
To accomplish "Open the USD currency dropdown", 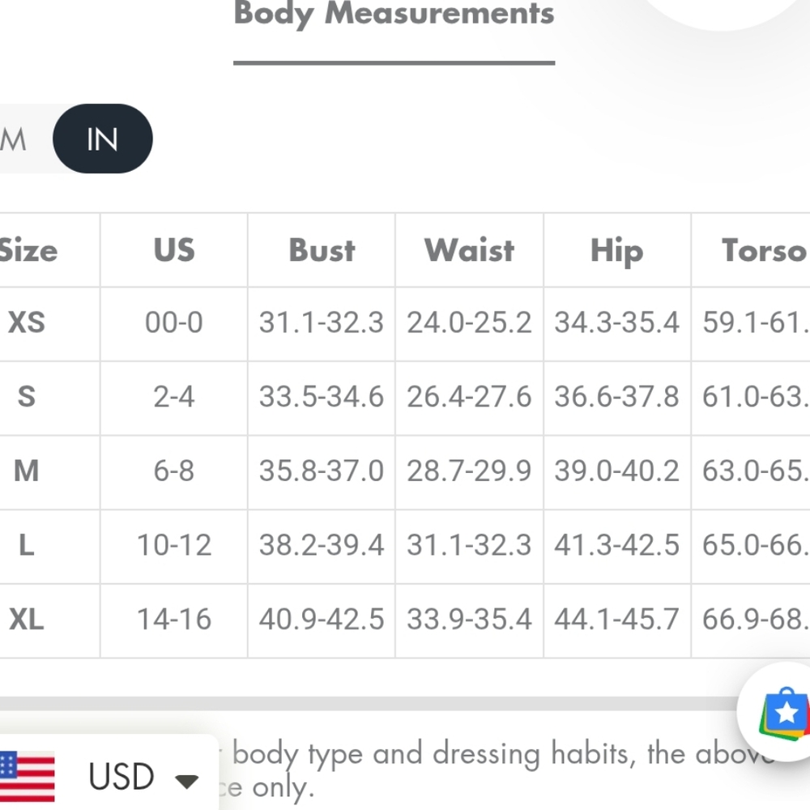I will pos(122,777).
